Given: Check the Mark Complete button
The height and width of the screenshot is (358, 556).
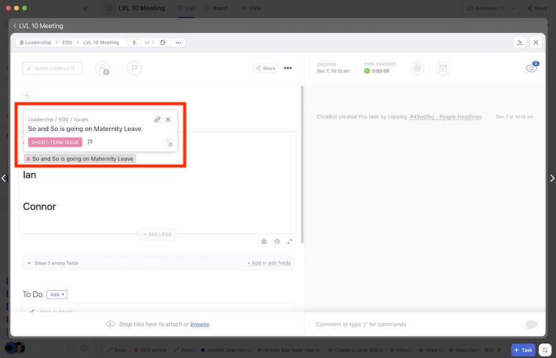Looking at the screenshot, I should pos(53,69).
